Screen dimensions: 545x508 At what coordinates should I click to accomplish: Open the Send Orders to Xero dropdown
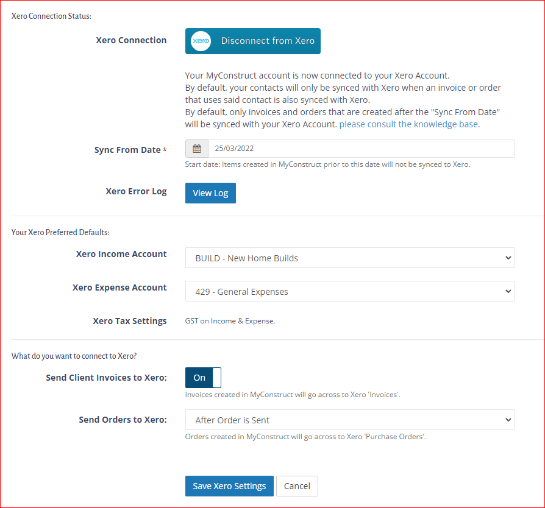coord(350,420)
